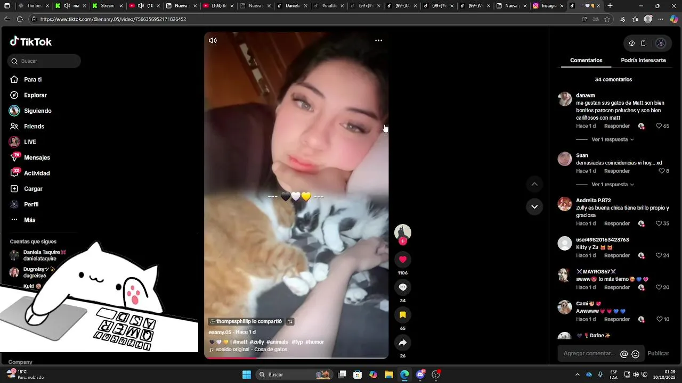The width and height of the screenshot is (682, 383).
Task: Expand the Más menu
Action: (x=29, y=220)
